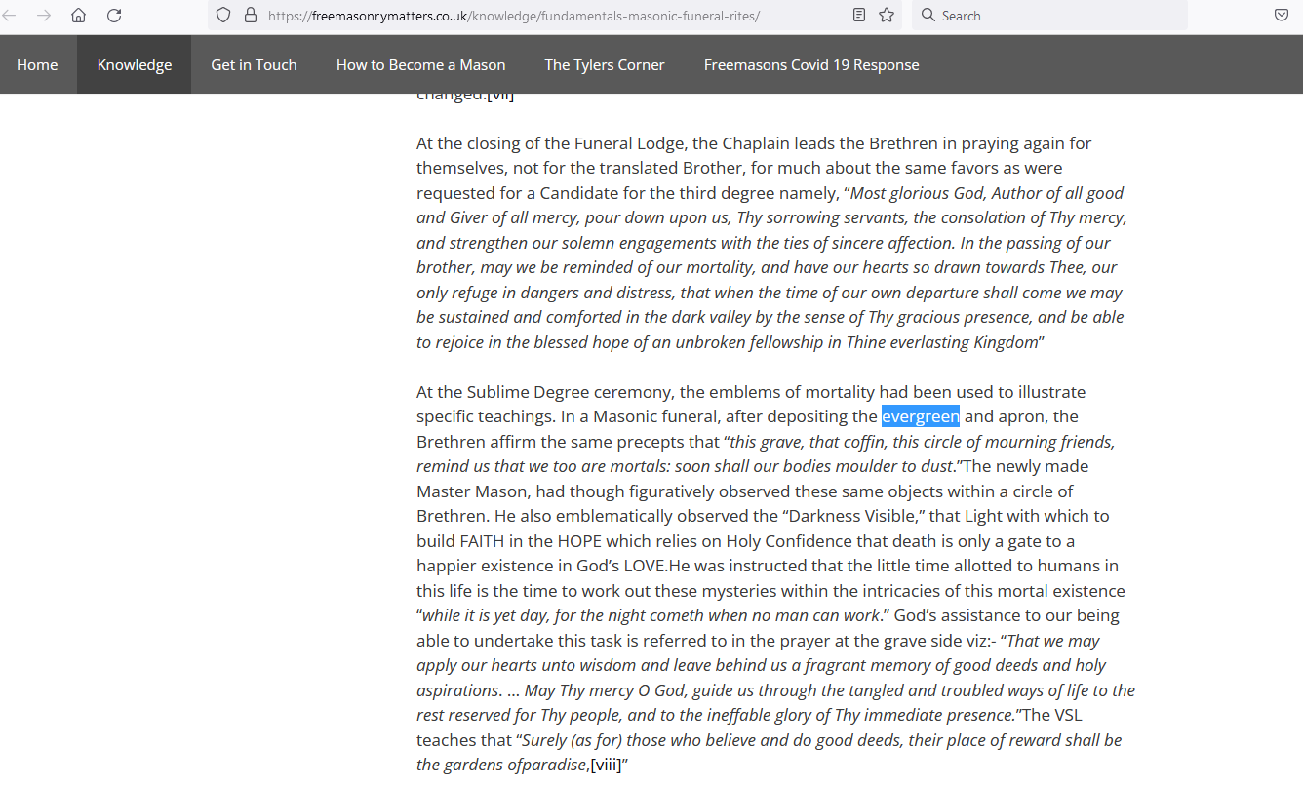The width and height of the screenshot is (1303, 786).
Task: Open the Knowledge menu item
Action: tap(135, 64)
